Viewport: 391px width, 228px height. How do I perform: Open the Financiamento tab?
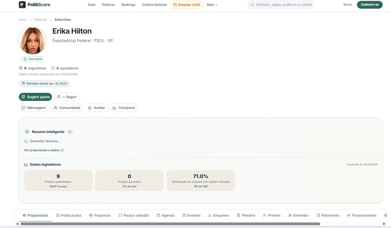(x=362, y=215)
